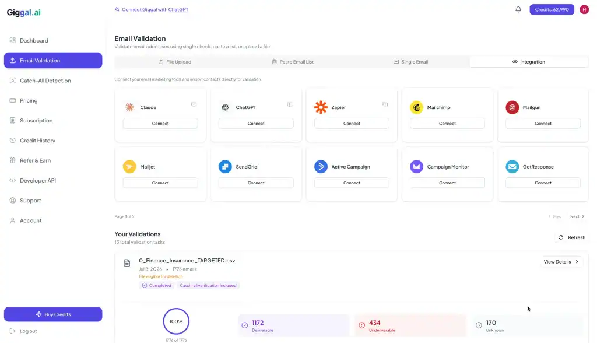
Task: Switch to the Single Email tab
Action: point(411,62)
